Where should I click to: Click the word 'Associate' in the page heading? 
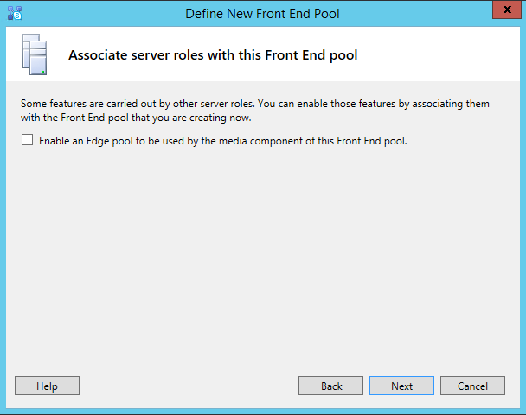point(97,55)
